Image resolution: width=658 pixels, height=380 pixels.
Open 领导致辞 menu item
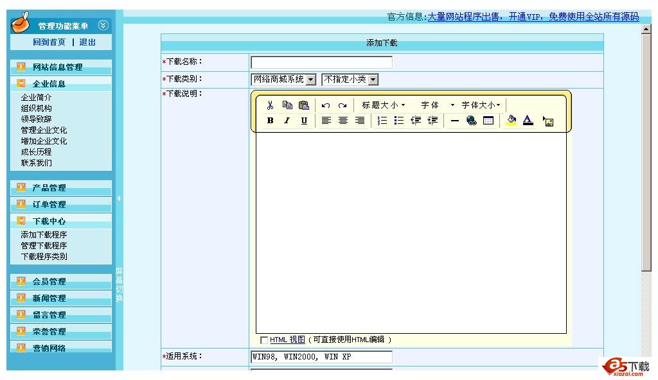(x=36, y=119)
